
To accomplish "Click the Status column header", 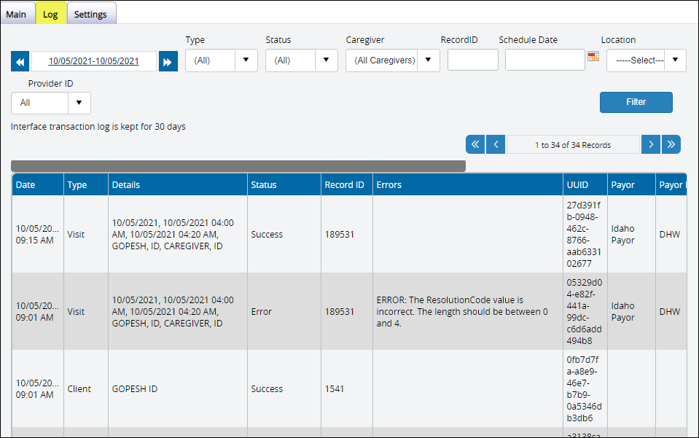I will [284, 185].
